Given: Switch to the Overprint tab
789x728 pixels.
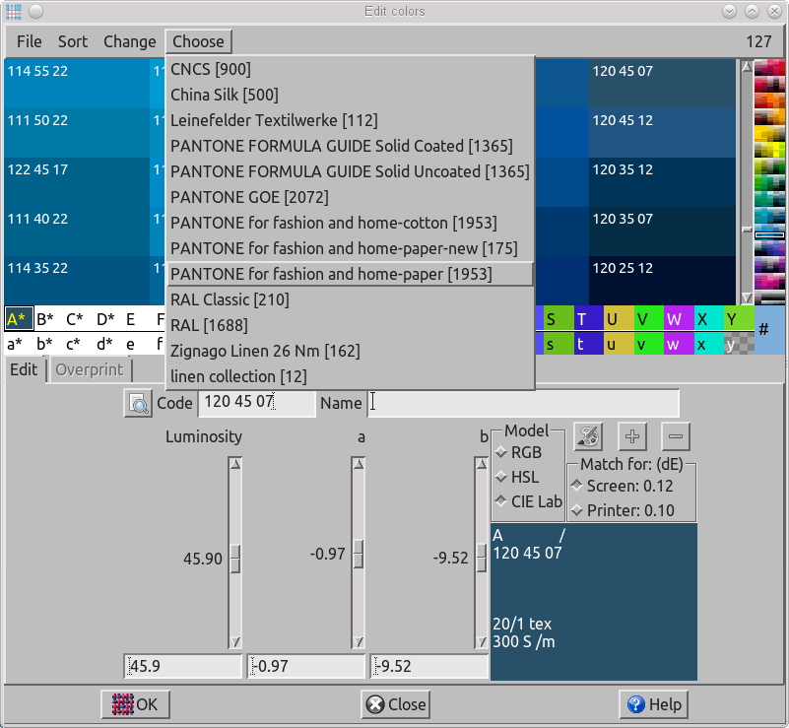Looking at the screenshot, I should tap(90, 369).
